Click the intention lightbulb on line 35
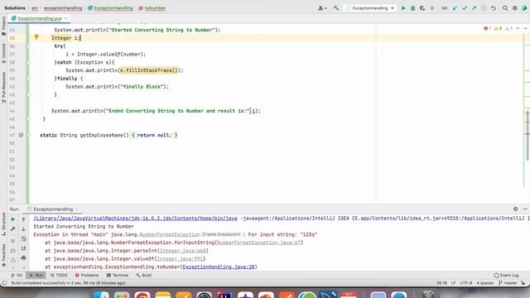This screenshot has width=530, height=298. pos(36,37)
